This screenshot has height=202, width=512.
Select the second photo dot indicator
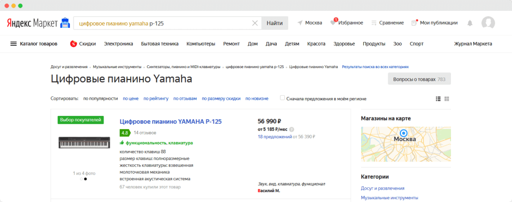tap(86, 179)
